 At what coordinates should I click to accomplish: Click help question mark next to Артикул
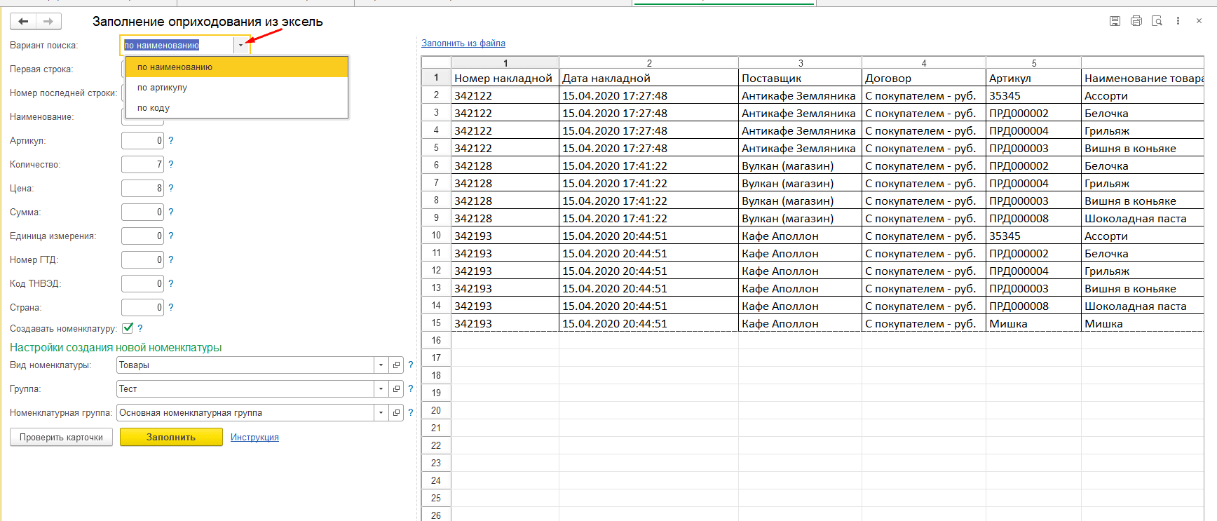tap(171, 140)
